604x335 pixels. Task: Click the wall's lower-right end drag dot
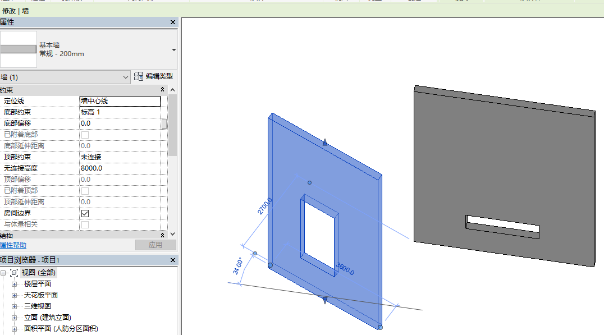pos(380,328)
